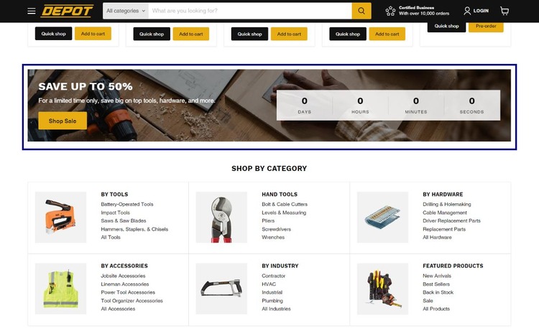Click the Certified Business stars icon
539x329 pixels.
pos(390,11)
